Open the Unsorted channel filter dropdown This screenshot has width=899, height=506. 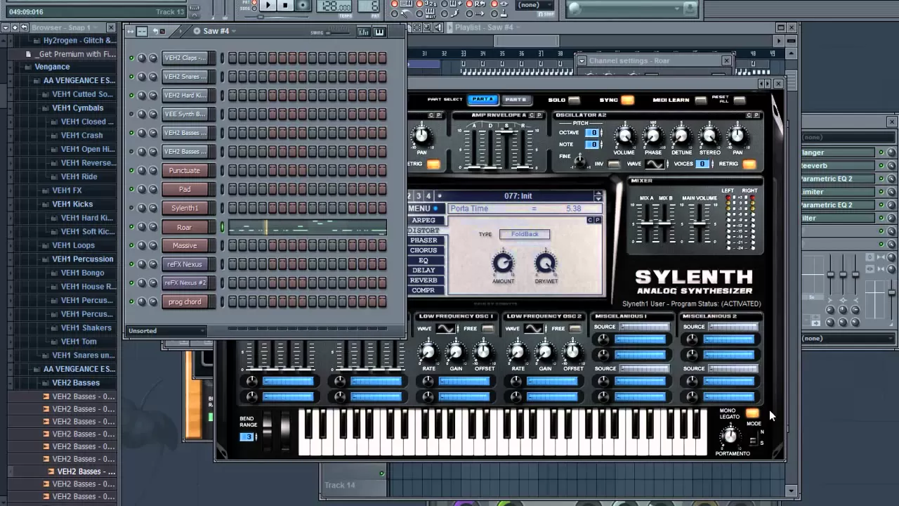(166, 330)
